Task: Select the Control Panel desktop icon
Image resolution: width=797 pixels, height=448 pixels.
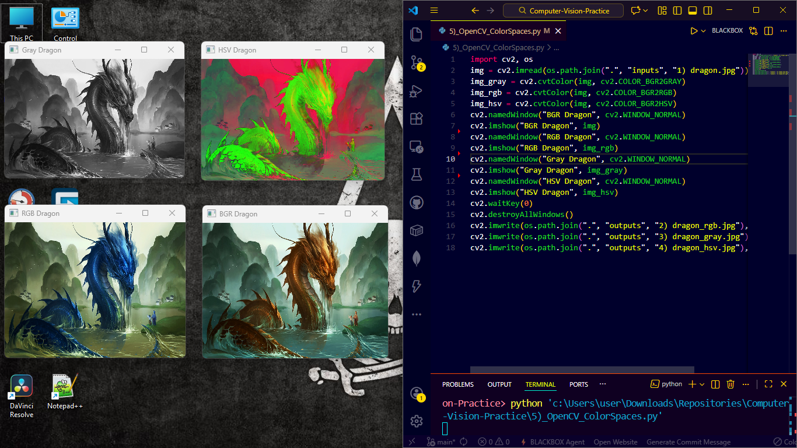Action: coord(65,23)
